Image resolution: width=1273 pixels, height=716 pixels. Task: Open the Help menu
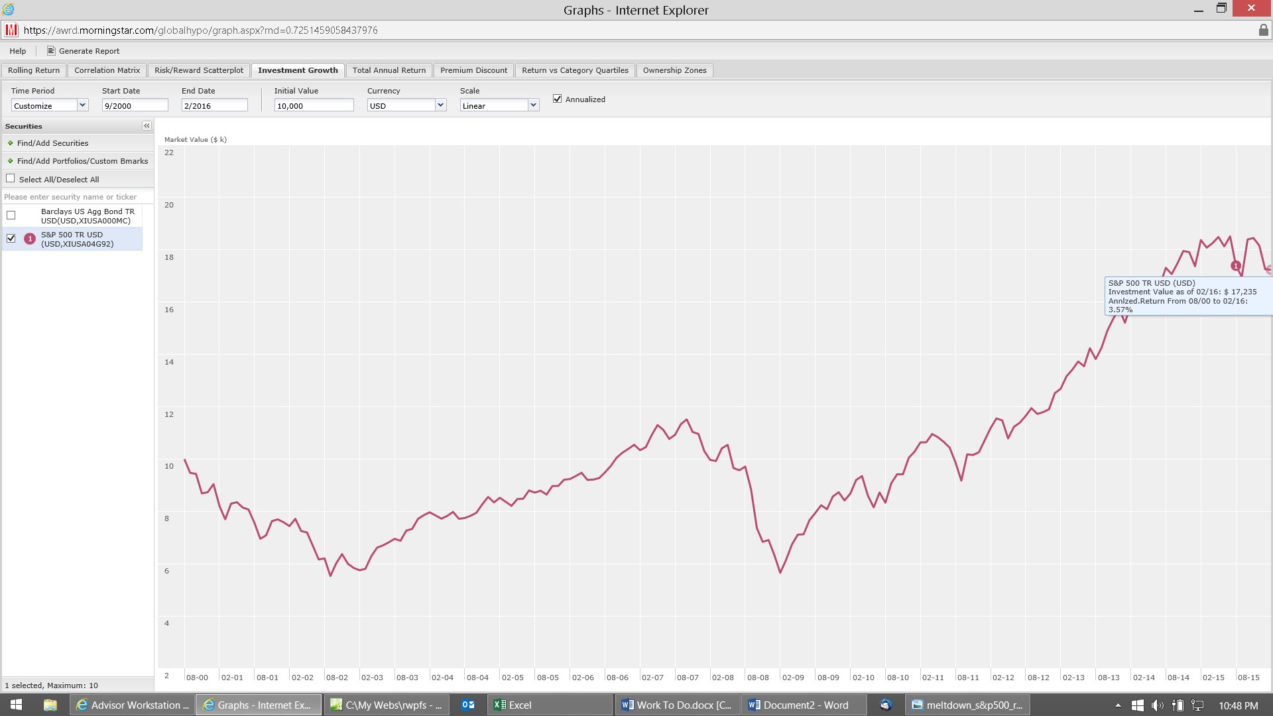coord(18,51)
